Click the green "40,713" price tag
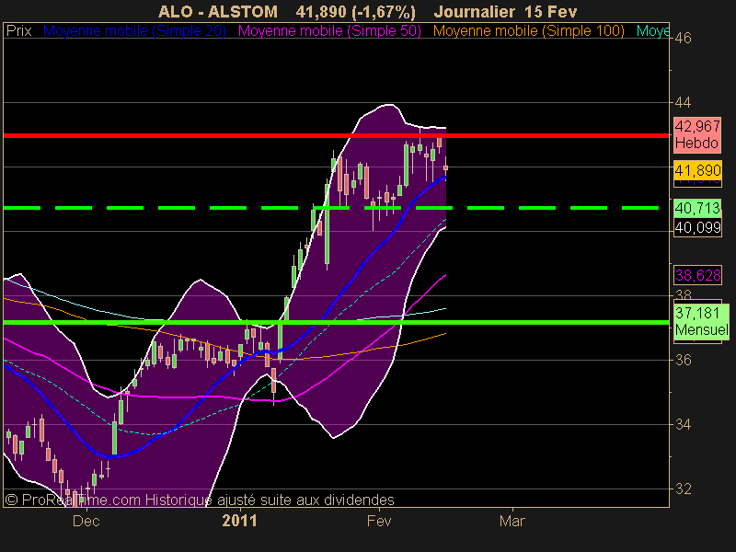Viewport: 736px width, 552px height. pyautogui.click(x=697, y=208)
